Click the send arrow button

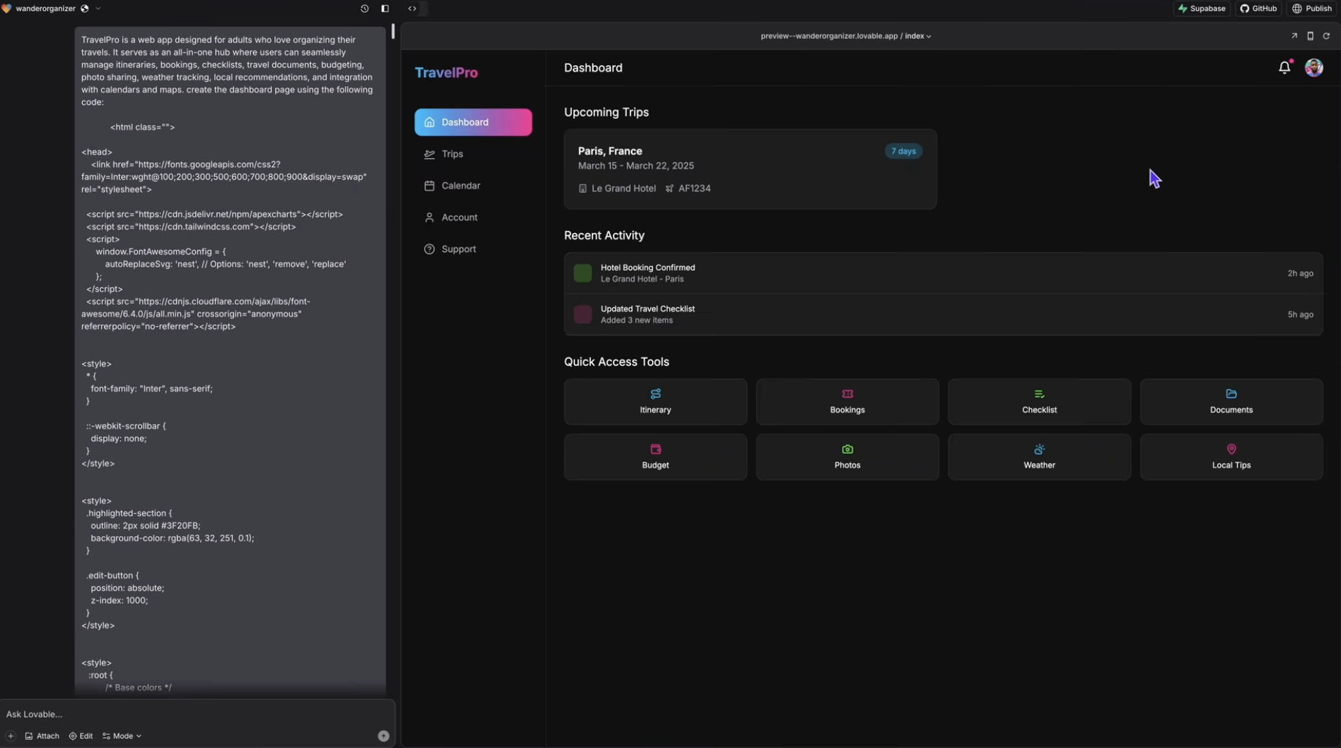383,736
